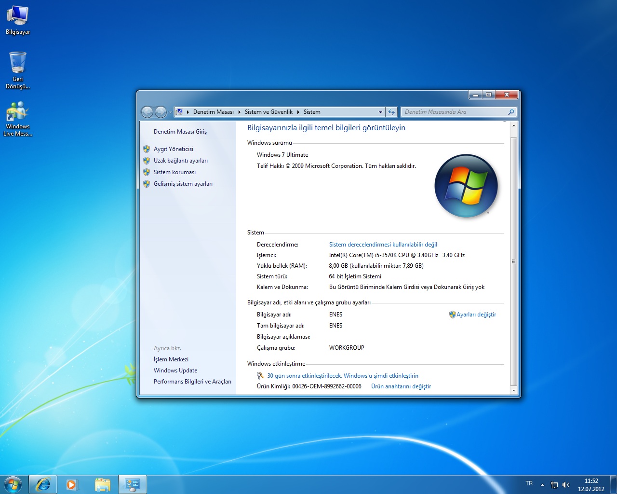Select Sistem breadcrumb item
This screenshot has height=494, width=617.
point(312,112)
